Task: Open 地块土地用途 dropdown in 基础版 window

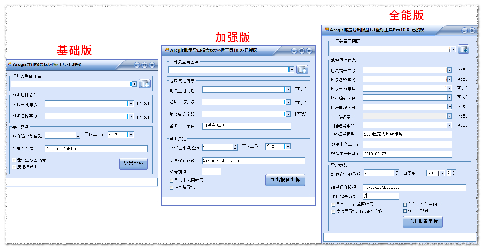Action: pos(131,104)
